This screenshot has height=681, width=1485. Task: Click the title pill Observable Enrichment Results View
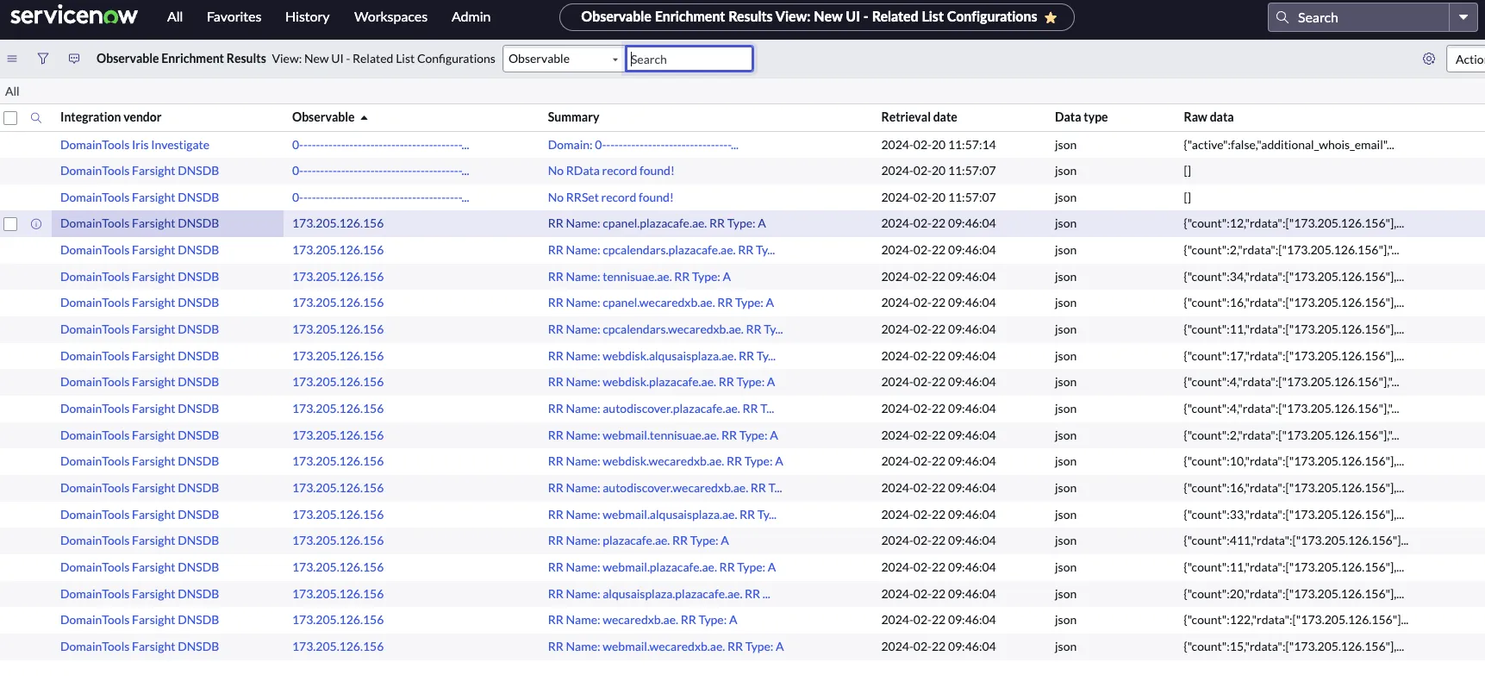tap(816, 17)
